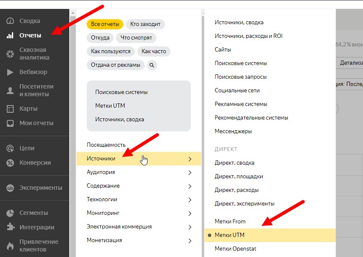Expand the Технологии submenu arrow
Screen dimensions: 363x257
[x=190, y=200]
